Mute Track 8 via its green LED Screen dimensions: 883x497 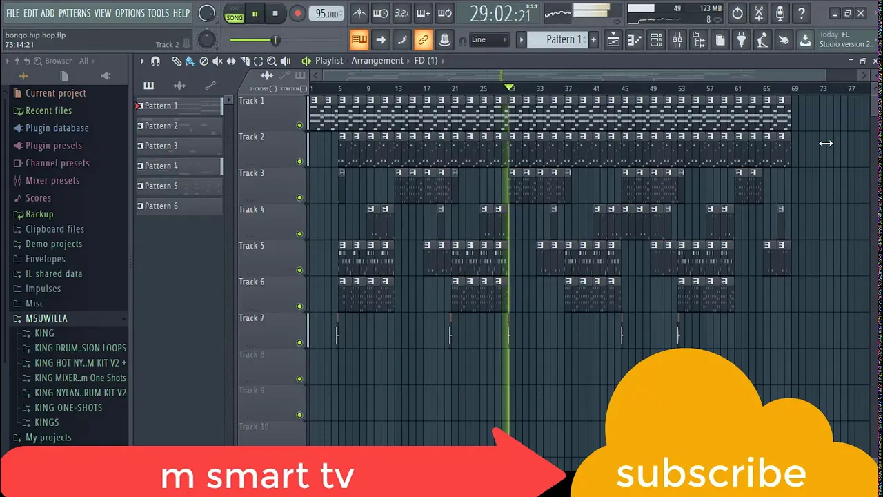[x=299, y=379]
